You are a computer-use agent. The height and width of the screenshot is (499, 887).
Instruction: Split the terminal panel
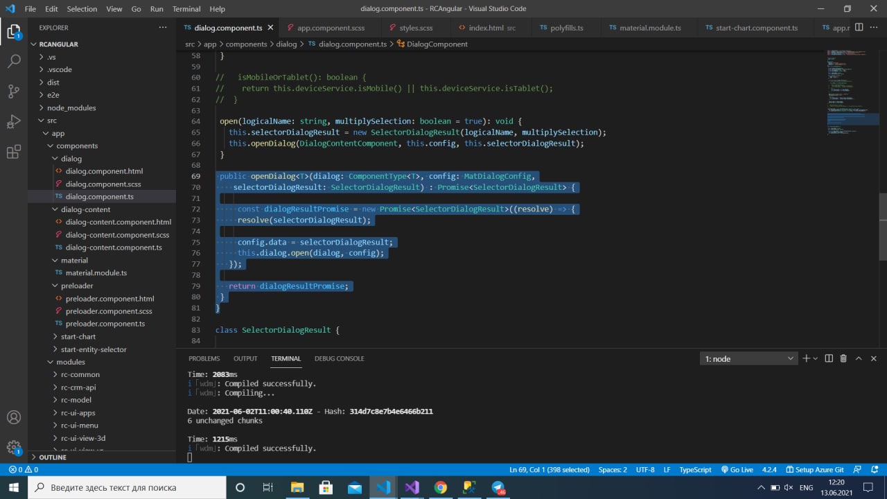pos(829,358)
